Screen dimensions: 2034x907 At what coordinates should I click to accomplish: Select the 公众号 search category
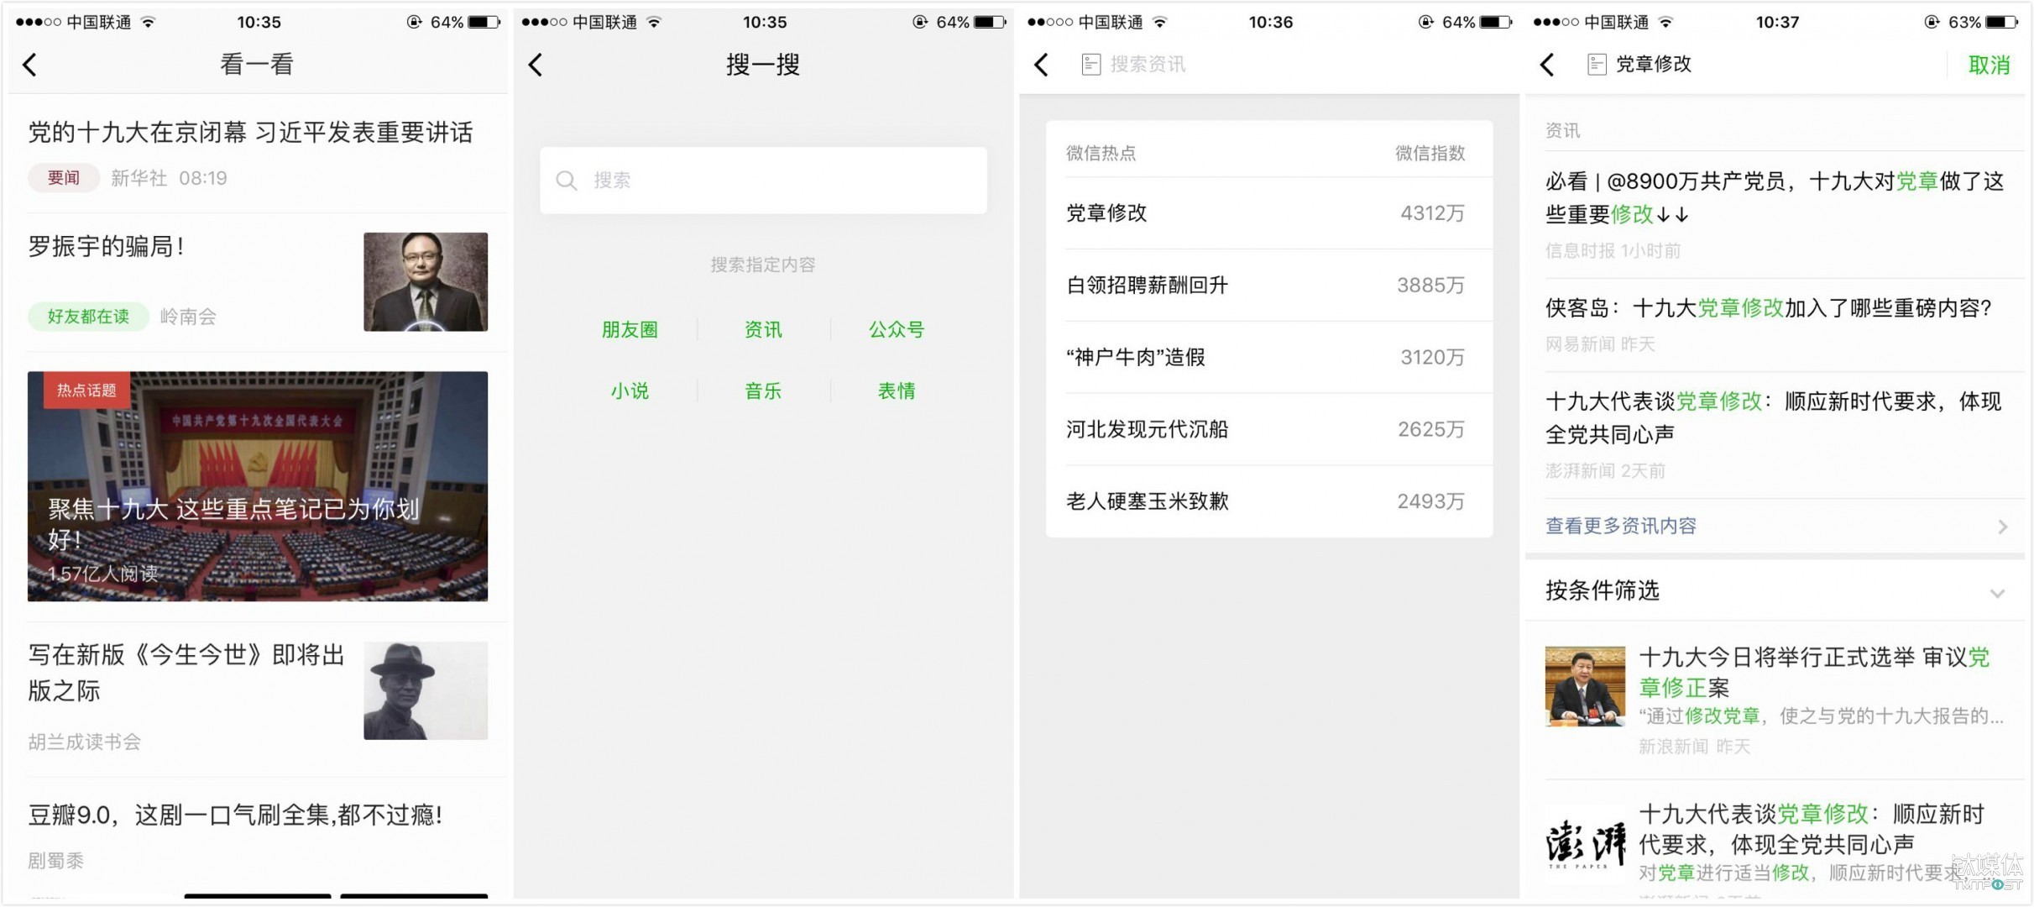(x=895, y=329)
